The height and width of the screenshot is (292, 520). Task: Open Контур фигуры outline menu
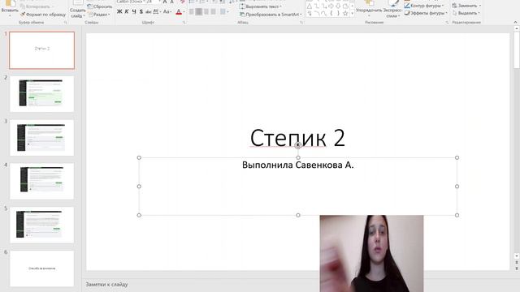(x=424, y=6)
